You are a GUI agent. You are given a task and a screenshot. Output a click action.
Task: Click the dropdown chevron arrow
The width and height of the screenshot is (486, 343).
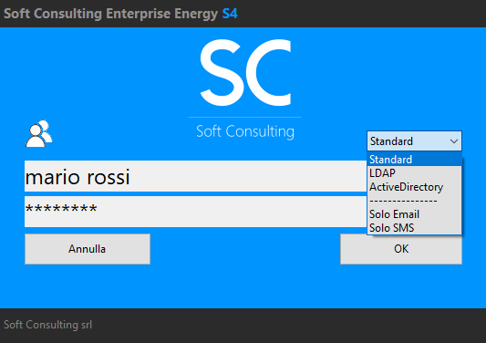pyautogui.click(x=454, y=141)
